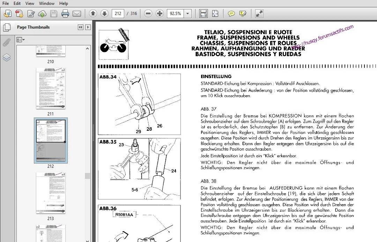377x242 pixels.
Task: Select page 211 thumbnail
Action: pos(51,88)
